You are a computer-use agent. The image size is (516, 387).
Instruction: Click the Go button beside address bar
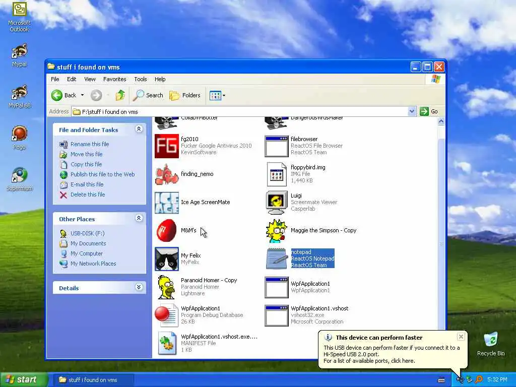click(429, 111)
